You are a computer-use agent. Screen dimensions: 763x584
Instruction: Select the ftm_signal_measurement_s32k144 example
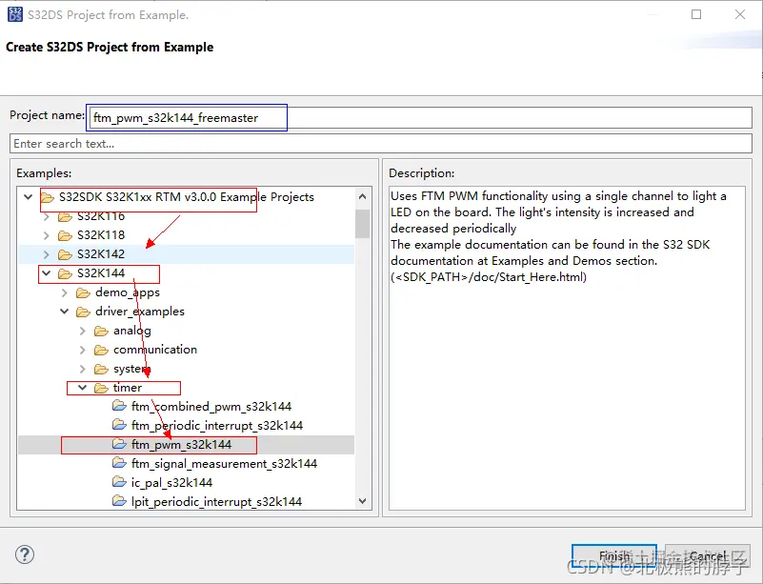[x=224, y=464]
